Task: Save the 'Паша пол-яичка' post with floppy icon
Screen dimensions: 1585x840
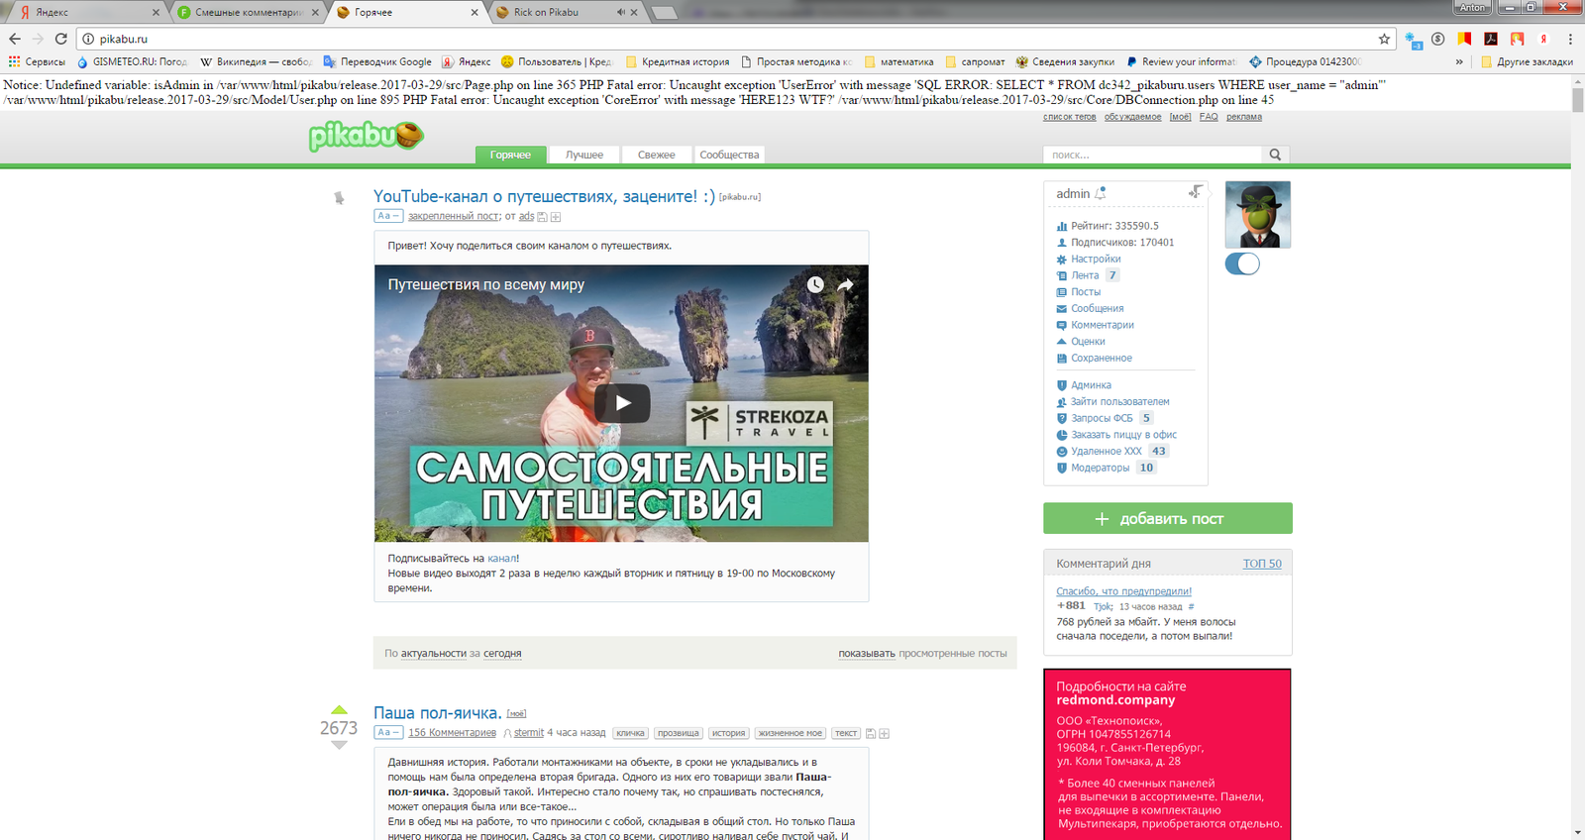Action: (870, 734)
